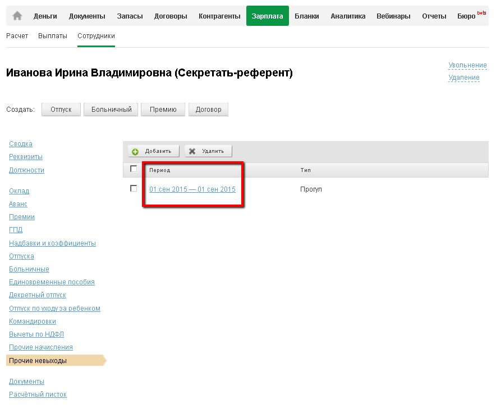Open the Вычеты по НДФЛ link
Screen dimensions: 496x408
36,334
